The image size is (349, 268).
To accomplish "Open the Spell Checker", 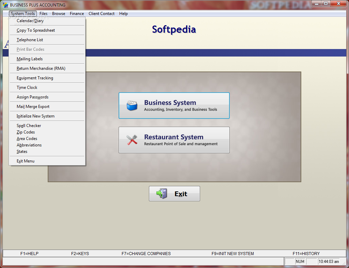I will 47,126.
